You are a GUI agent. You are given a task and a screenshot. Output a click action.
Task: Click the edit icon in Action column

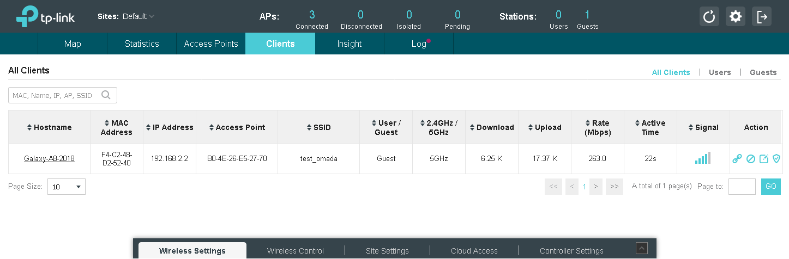point(764,159)
